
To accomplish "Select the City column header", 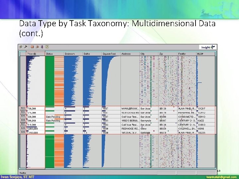I will 149,54.
